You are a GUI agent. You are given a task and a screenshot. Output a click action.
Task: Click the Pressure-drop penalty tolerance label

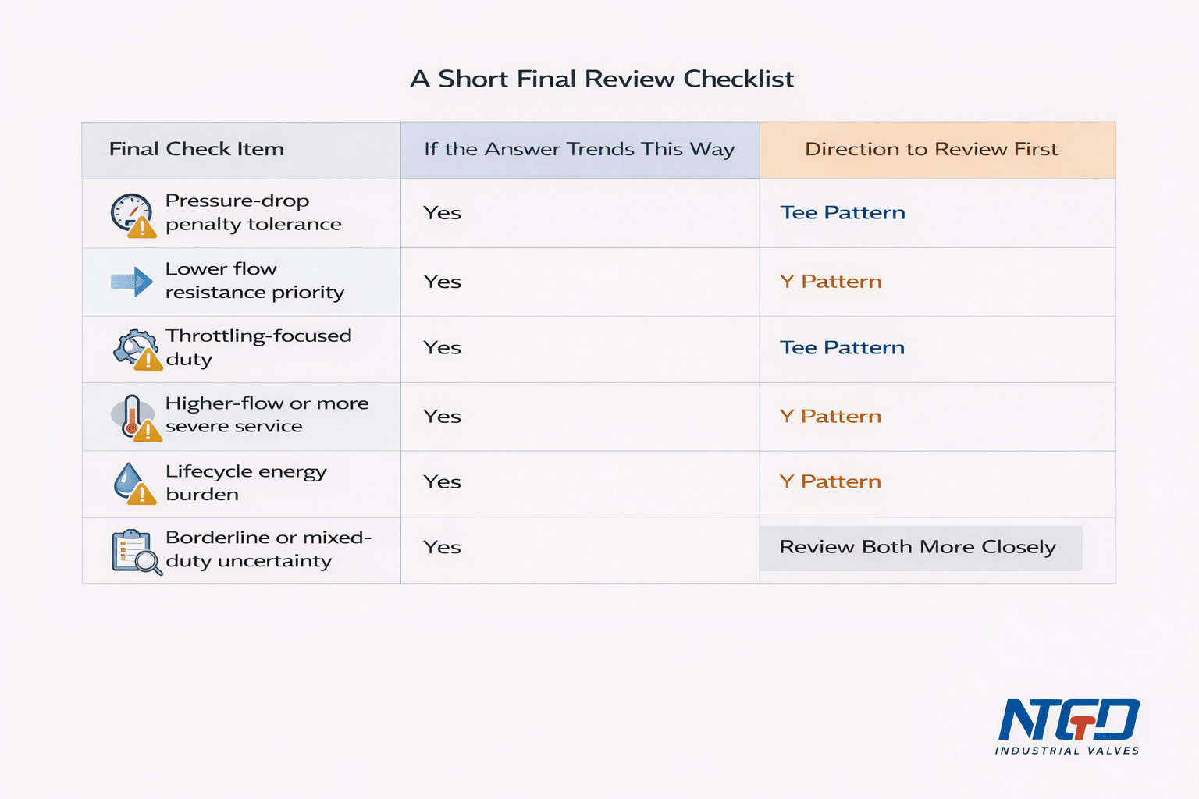click(254, 213)
